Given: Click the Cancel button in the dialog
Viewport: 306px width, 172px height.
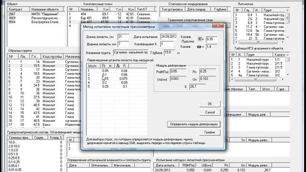Looking at the screenshot, I should tap(210, 112).
